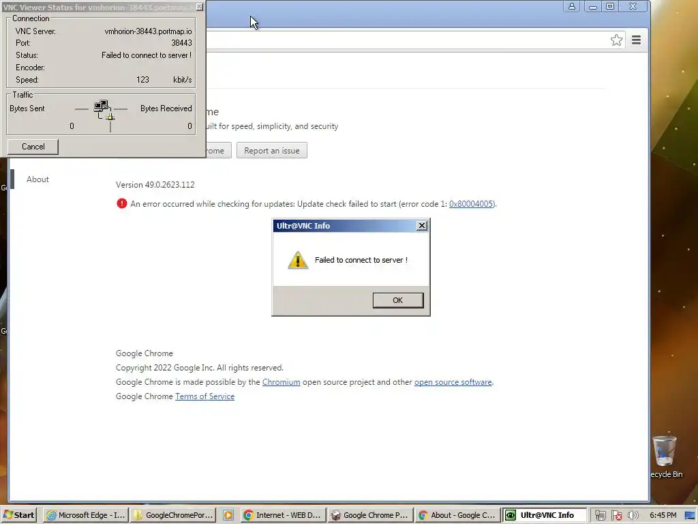Screen dimensions: 698x524
Task: Switch to Internet - WEB D... Chrome taskbar item
Action: 283,515
